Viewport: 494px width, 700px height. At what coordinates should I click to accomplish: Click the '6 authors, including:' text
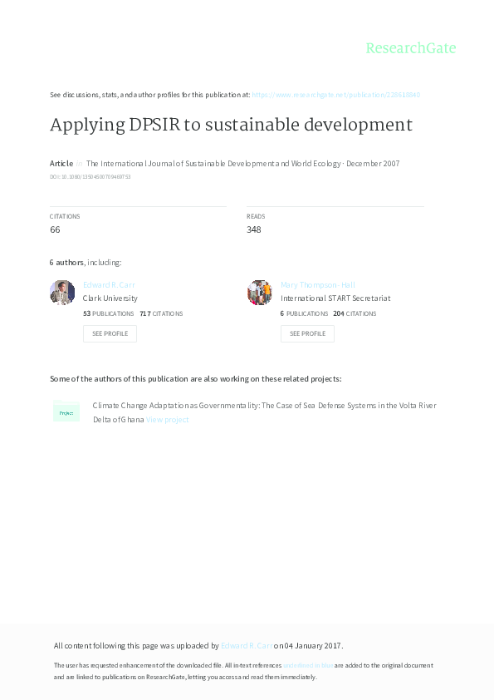[86, 263]
